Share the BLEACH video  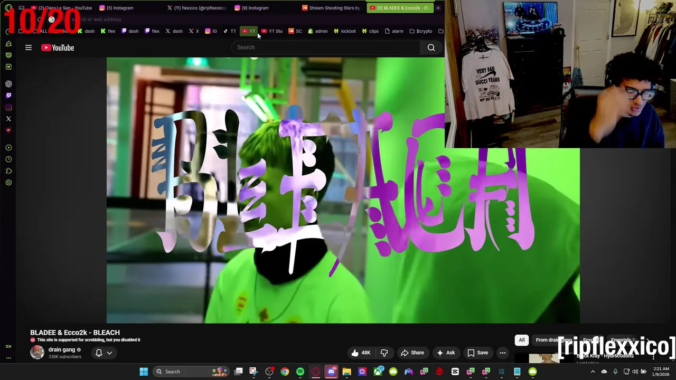[412, 353]
